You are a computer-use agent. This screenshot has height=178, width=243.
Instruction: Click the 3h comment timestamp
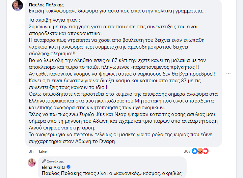[31, 151]
